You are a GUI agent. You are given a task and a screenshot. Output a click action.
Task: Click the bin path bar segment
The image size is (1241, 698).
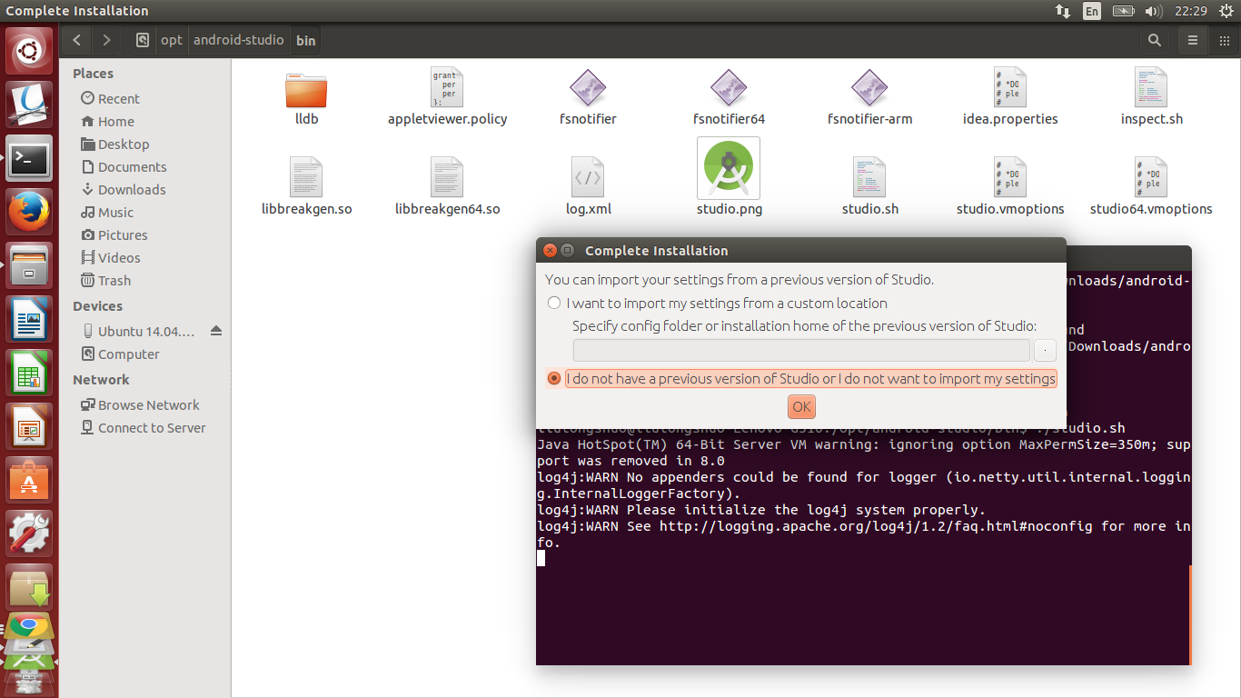coord(306,40)
